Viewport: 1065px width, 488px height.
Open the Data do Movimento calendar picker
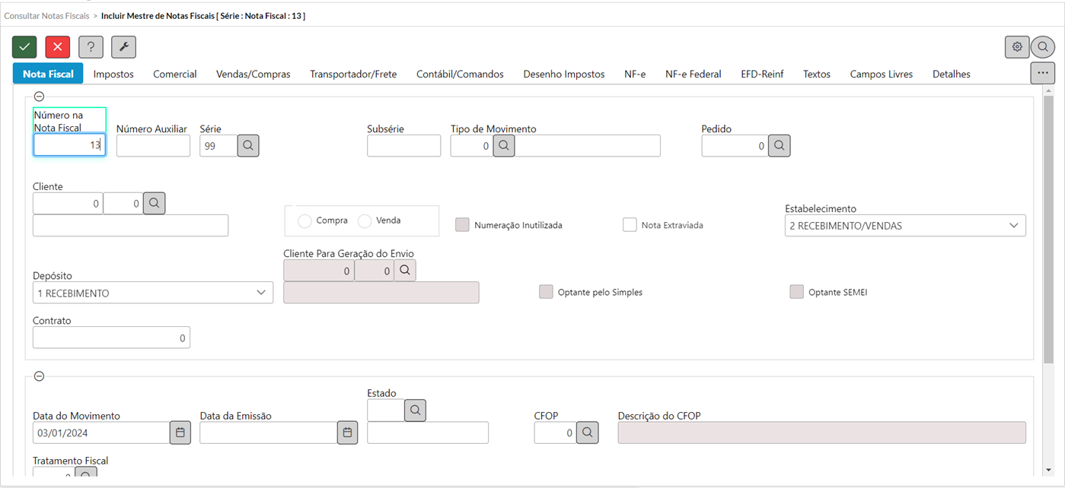click(180, 433)
